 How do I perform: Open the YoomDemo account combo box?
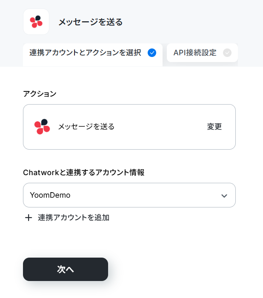point(129,195)
